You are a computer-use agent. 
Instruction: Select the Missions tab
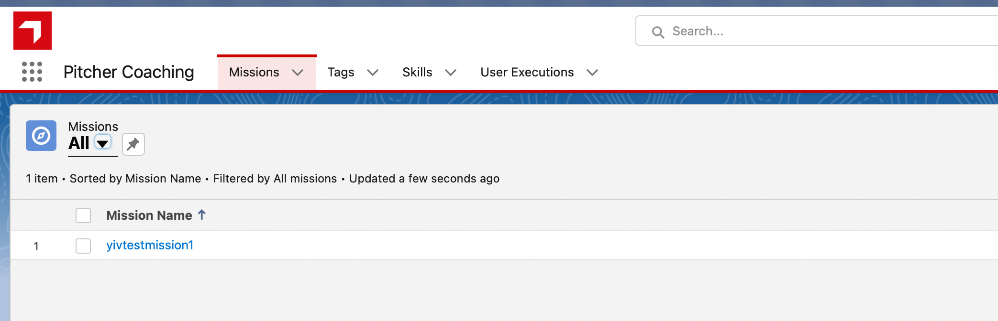(x=254, y=72)
